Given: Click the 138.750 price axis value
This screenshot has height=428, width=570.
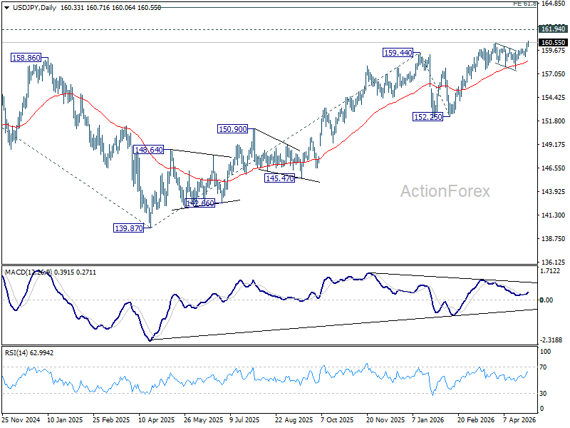Looking at the screenshot, I should (554, 238).
